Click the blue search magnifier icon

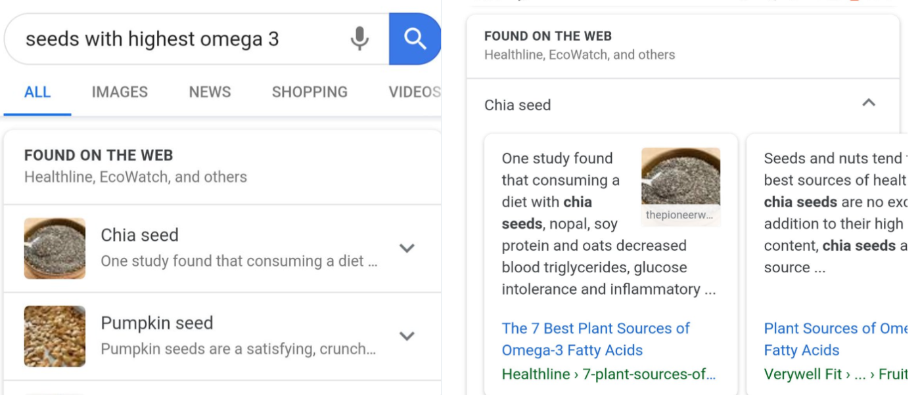coord(415,39)
